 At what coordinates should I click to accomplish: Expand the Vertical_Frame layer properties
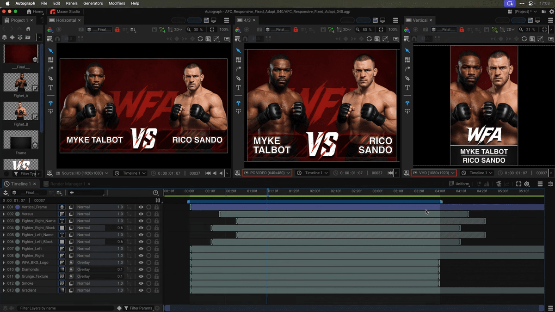click(x=4, y=207)
